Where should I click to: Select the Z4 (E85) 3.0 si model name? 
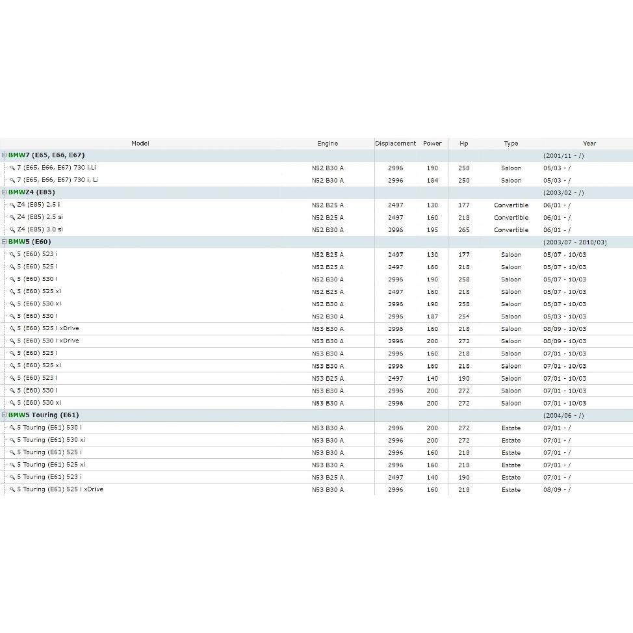point(40,229)
